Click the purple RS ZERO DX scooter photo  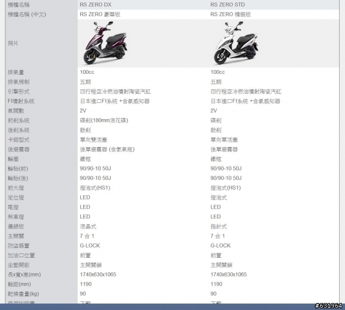click(105, 43)
